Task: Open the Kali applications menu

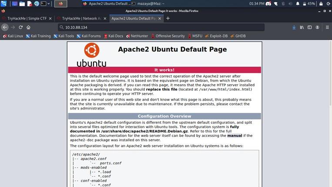Action: tap(4, 3)
